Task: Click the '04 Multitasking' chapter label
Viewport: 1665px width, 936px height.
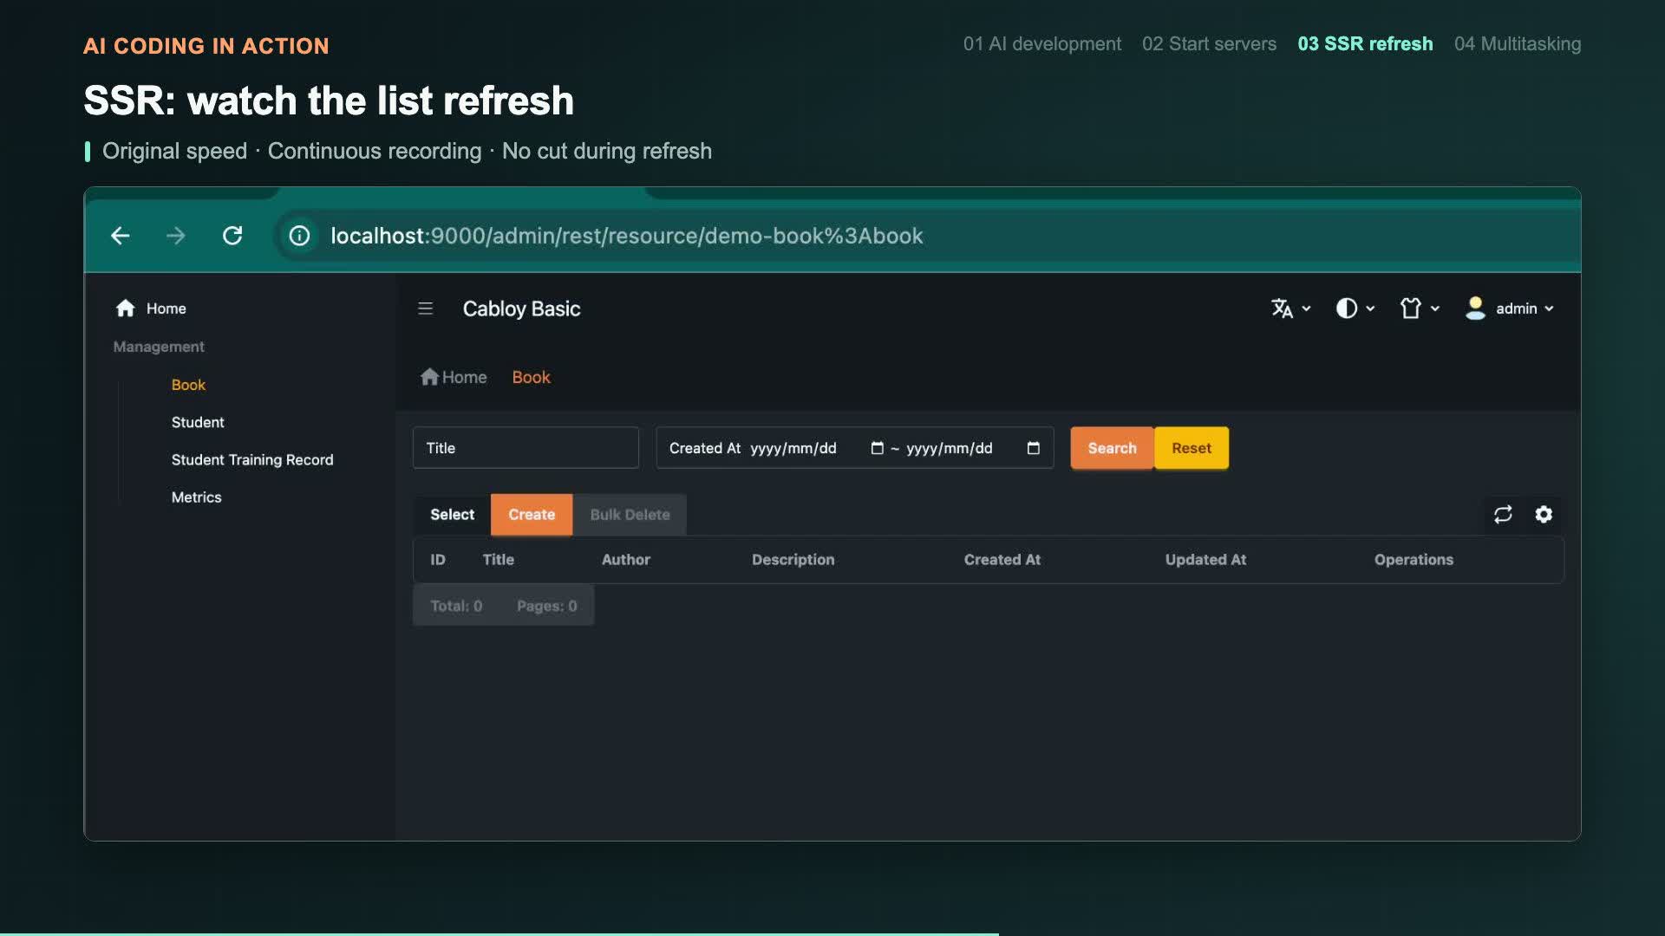Action: tap(1518, 44)
